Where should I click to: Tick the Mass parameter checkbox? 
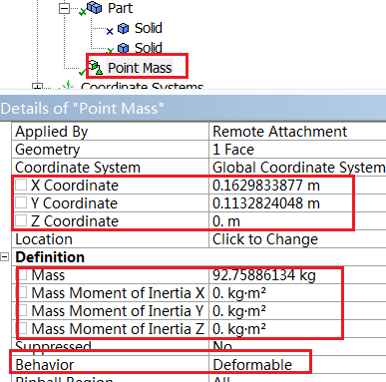[x=23, y=274]
